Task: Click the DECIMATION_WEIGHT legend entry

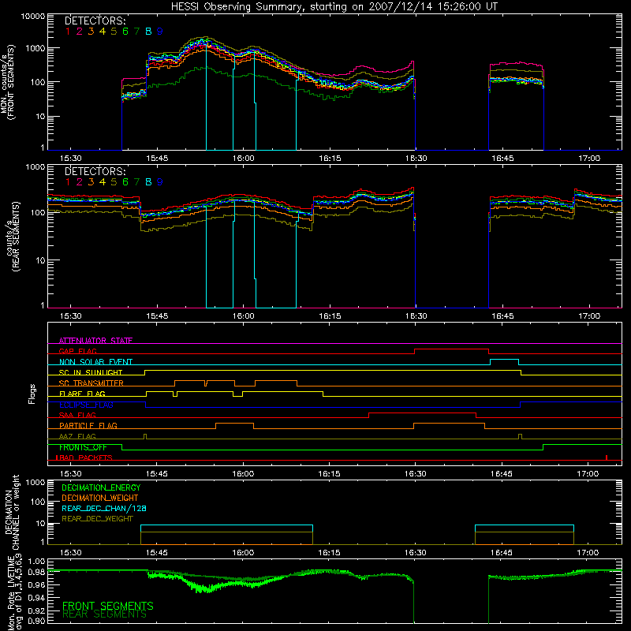Action: 100,498
